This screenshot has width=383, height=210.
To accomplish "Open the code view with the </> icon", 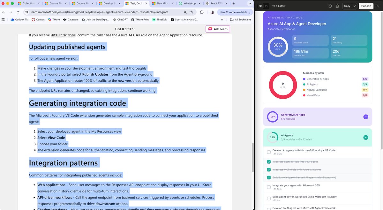I will point(266,6).
